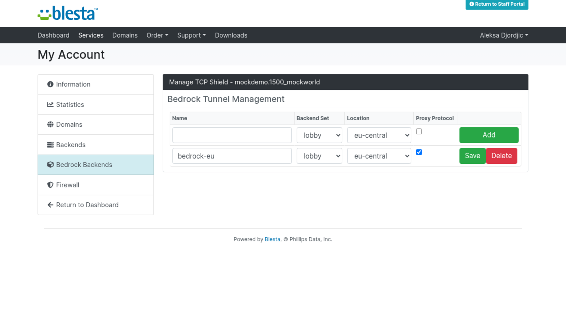This screenshot has height=318, width=566.
Task: Enable Proxy Protocol for the new tunnel row
Action: pos(419,131)
